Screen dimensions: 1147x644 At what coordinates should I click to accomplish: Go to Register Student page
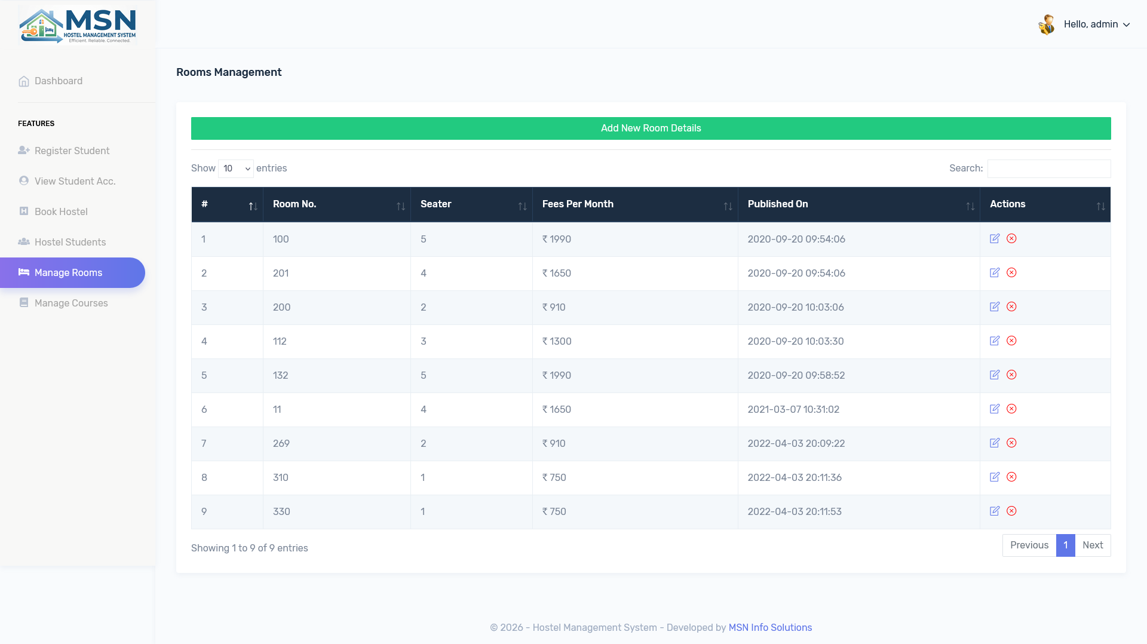(72, 151)
